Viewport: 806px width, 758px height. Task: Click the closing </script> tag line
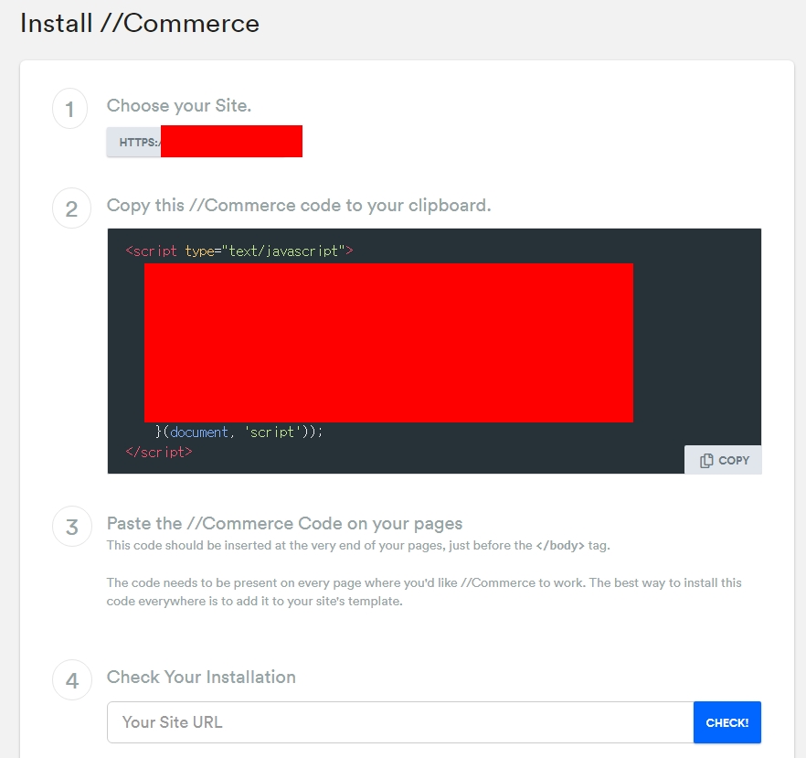click(159, 452)
